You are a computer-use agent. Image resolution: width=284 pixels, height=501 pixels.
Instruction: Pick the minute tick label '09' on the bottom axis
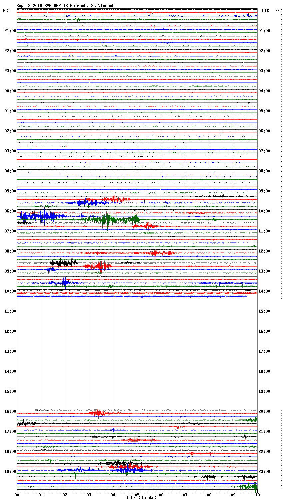click(233, 495)
